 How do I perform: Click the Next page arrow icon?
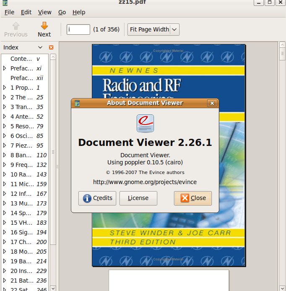[44, 26]
